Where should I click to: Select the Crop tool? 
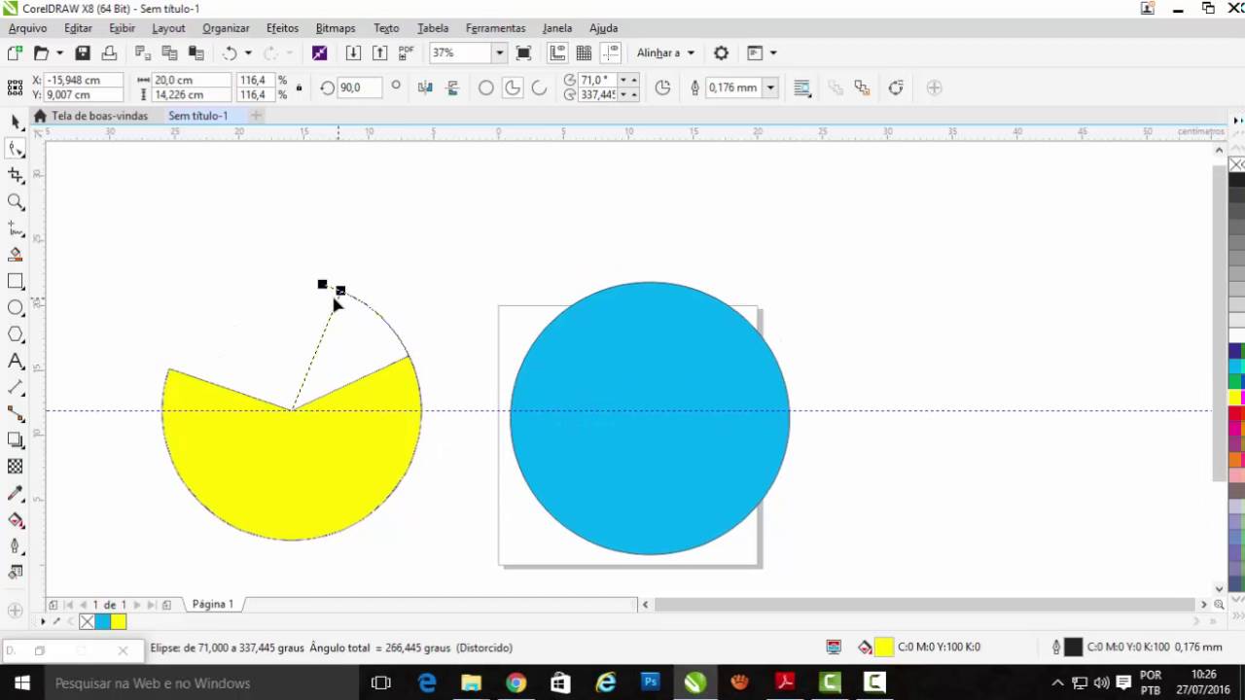point(16,175)
